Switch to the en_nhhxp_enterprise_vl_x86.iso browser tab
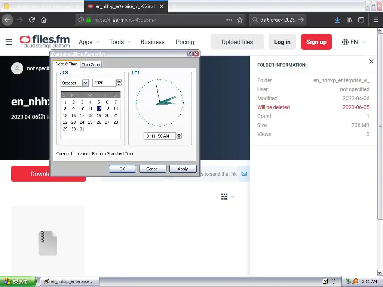This screenshot has width=383, height=287. pyautogui.click(x=126, y=6)
